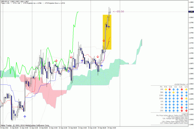The image size is (194, 129).
Task: Click the 'C/C: Chikou-Span against Kumo Cloud' line
Action: coord(174,123)
